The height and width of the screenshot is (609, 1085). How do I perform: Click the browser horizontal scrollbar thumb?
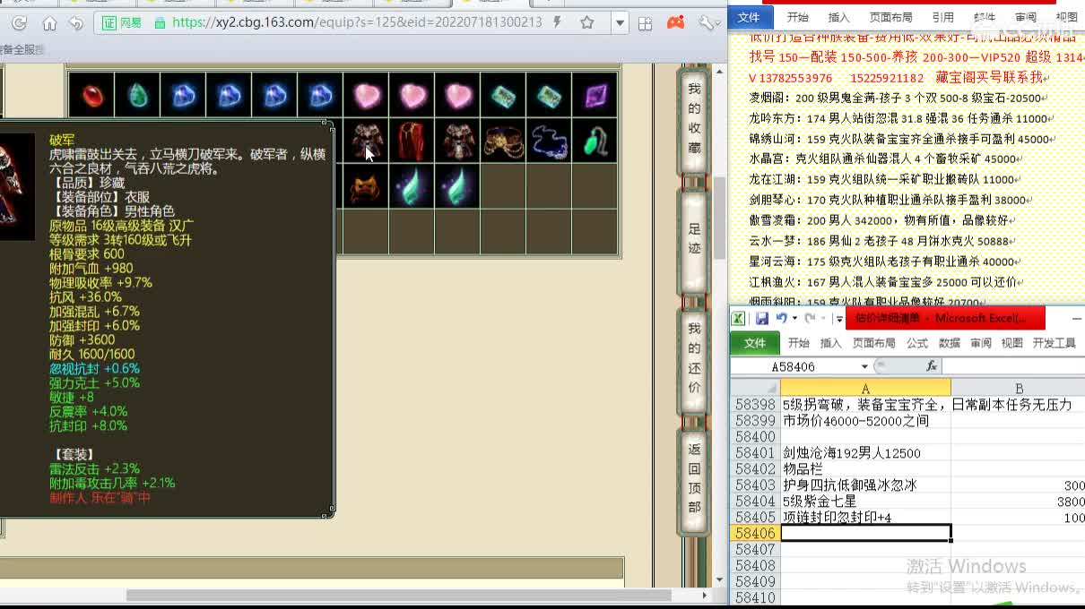pyautogui.click(x=399, y=596)
